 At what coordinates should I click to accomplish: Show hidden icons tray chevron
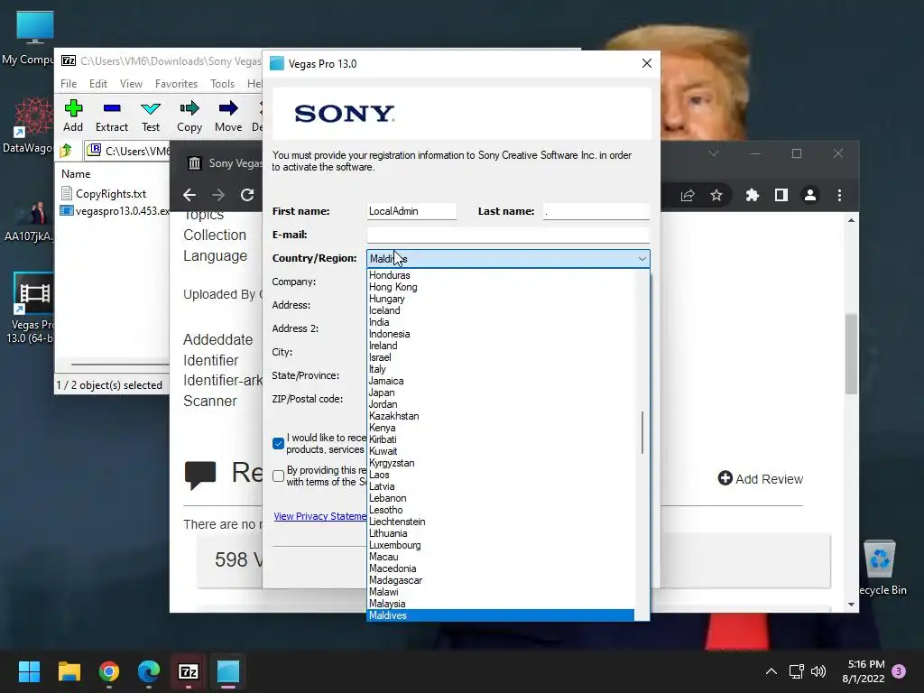click(771, 671)
